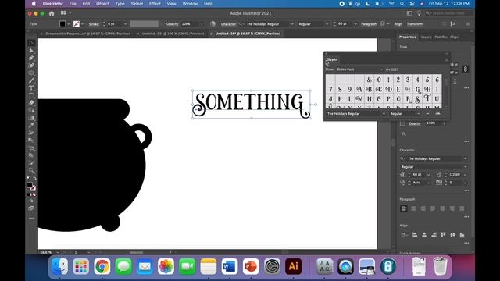Set Justify all lines
Viewport: 500px width, 281px height.
(x=462, y=208)
